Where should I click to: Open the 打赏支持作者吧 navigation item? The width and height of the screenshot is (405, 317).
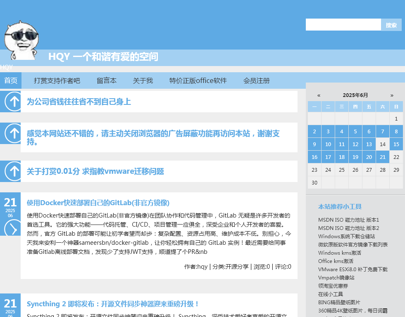pos(57,80)
